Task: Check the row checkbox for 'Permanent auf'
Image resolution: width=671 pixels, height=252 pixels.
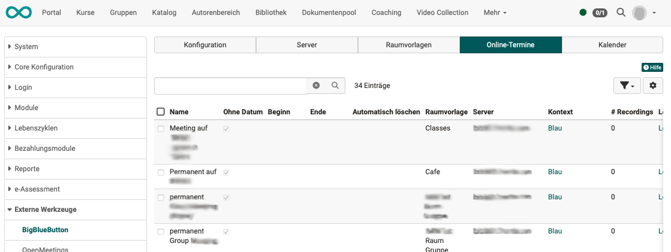Action: click(161, 172)
